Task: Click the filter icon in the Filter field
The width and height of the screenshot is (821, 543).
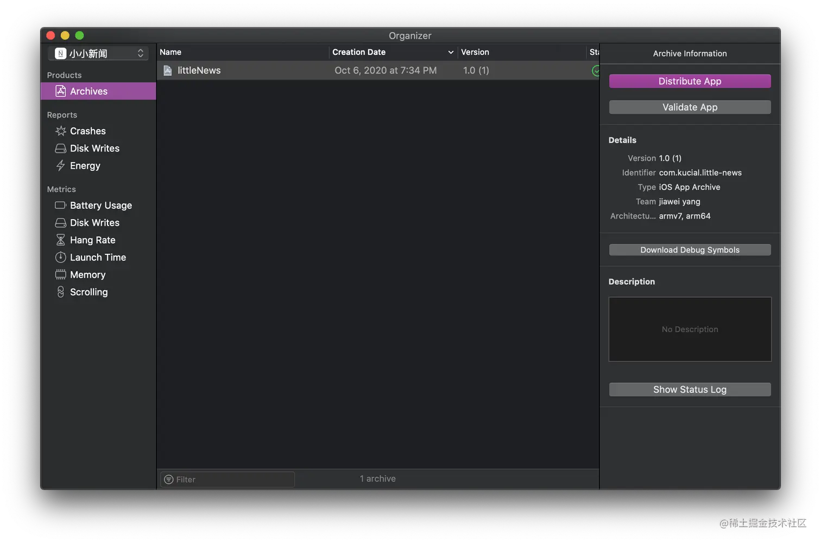Action: [x=169, y=480]
